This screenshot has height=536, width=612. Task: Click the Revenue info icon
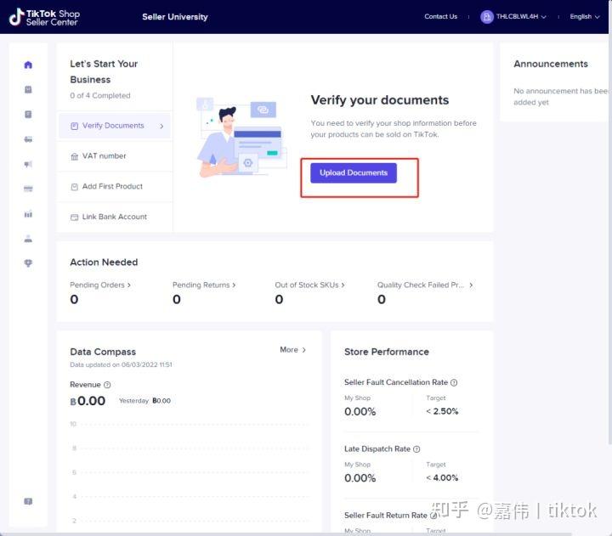107,385
